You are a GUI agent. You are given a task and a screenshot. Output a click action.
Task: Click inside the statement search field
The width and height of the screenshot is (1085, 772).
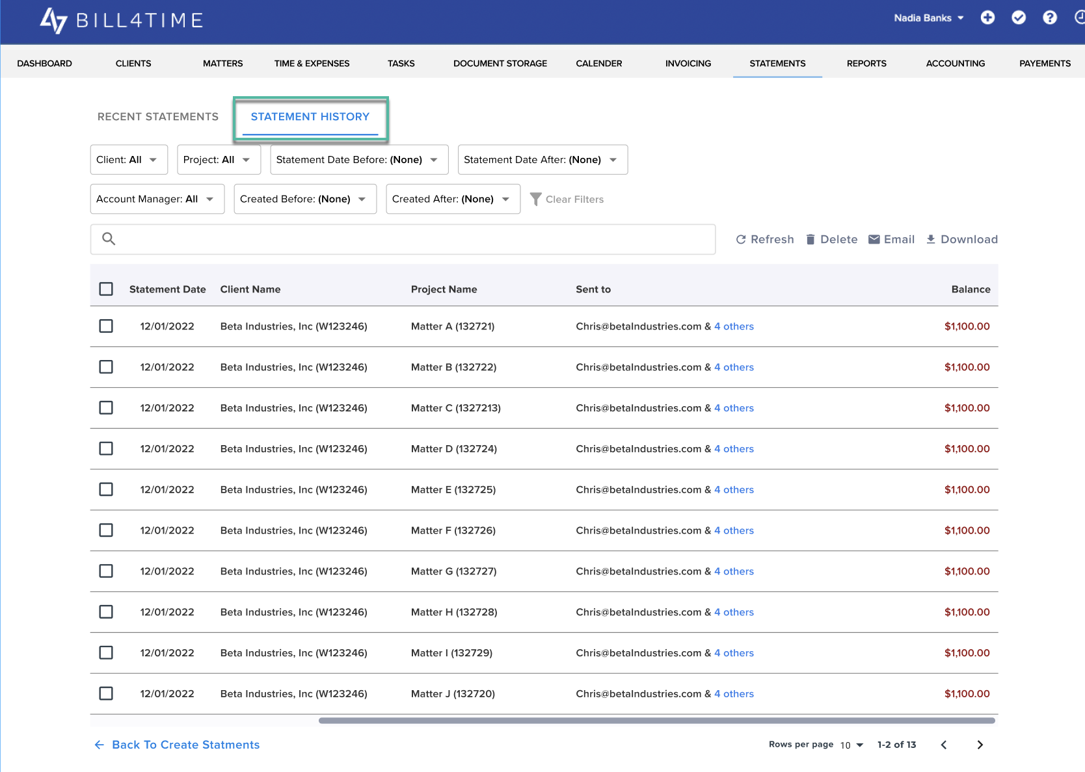pos(403,239)
